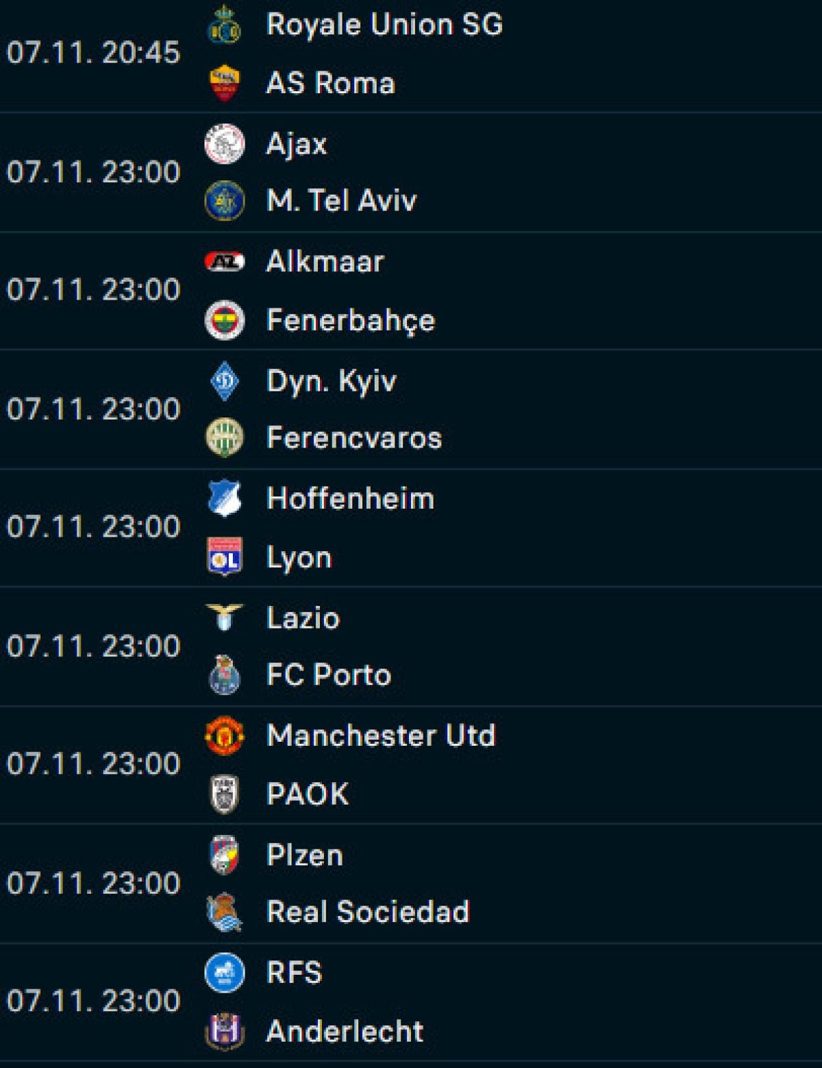This screenshot has width=822, height=1068.
Task: Click the Fenerbahçe club crest
Action: click(224, 320)
